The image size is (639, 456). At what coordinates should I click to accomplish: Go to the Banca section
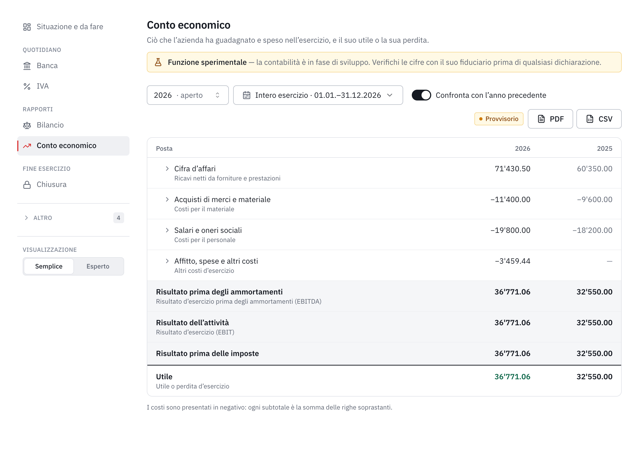(x=73, y=66)
